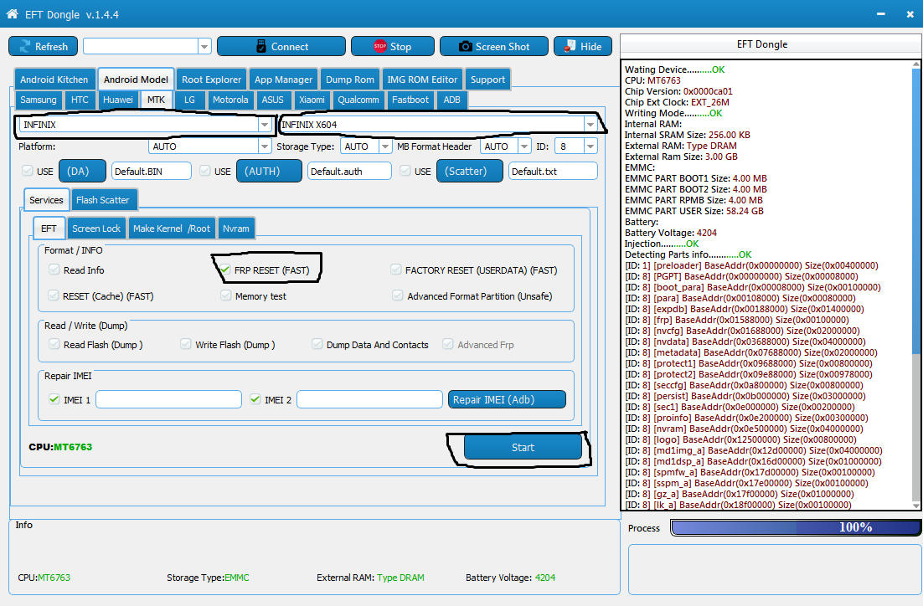Screen dimensions: 923x606
Task: Open the App Manager tab
Action: [x=284, y=80]
